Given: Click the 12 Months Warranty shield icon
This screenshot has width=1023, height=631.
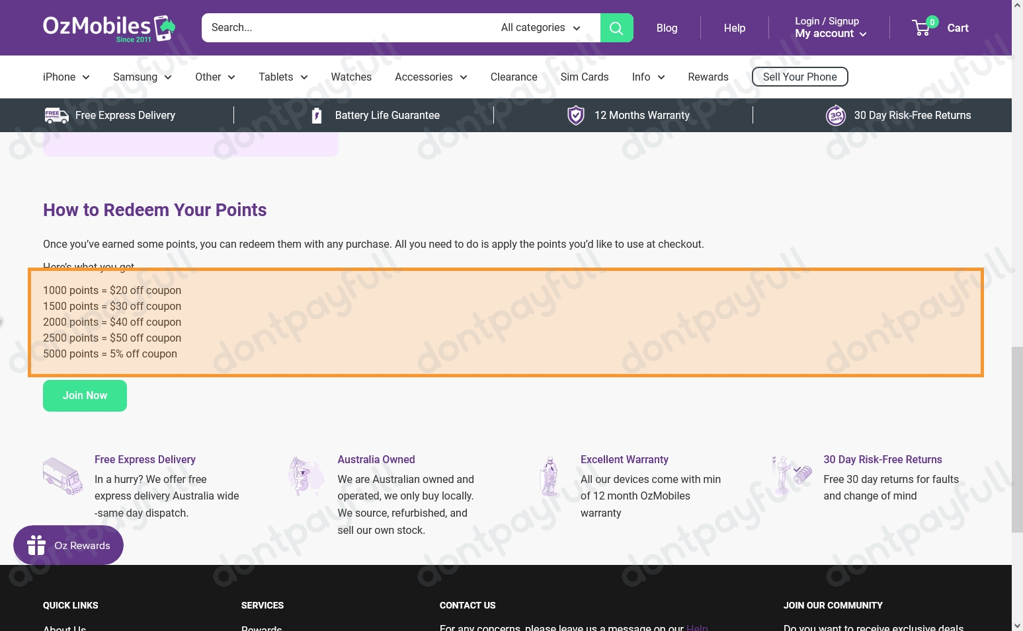Looking at the screenshot, I should tap(575, 116).
